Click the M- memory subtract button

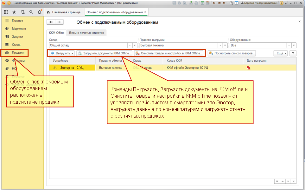point(225,3)
